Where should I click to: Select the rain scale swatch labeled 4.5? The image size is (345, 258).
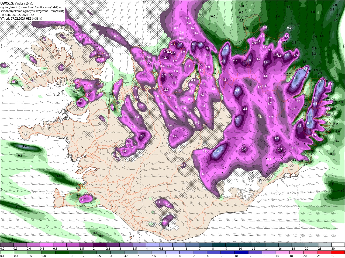coord(158,252)
